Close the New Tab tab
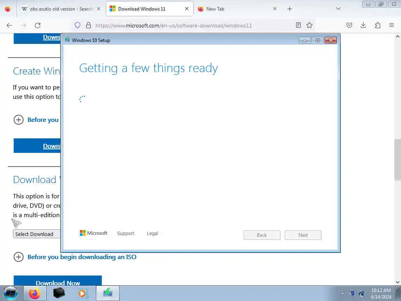 (275, 9)
